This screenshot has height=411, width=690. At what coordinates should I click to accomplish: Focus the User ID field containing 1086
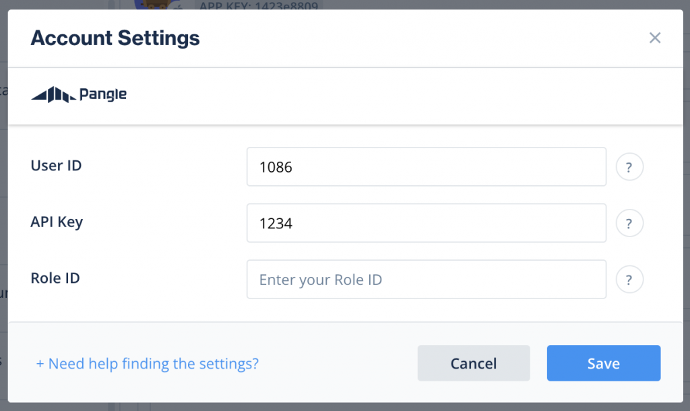(426, 167)
